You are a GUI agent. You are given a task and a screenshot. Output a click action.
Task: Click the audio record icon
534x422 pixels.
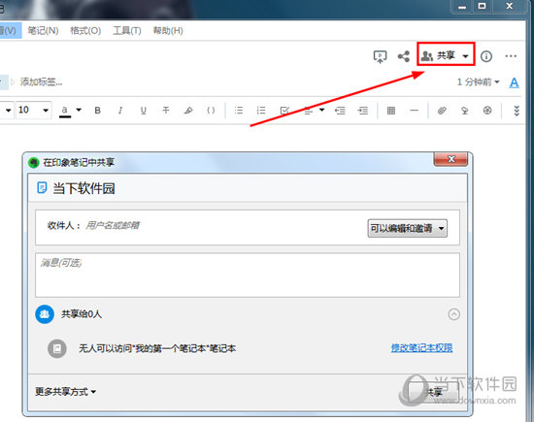pos(464,111)
